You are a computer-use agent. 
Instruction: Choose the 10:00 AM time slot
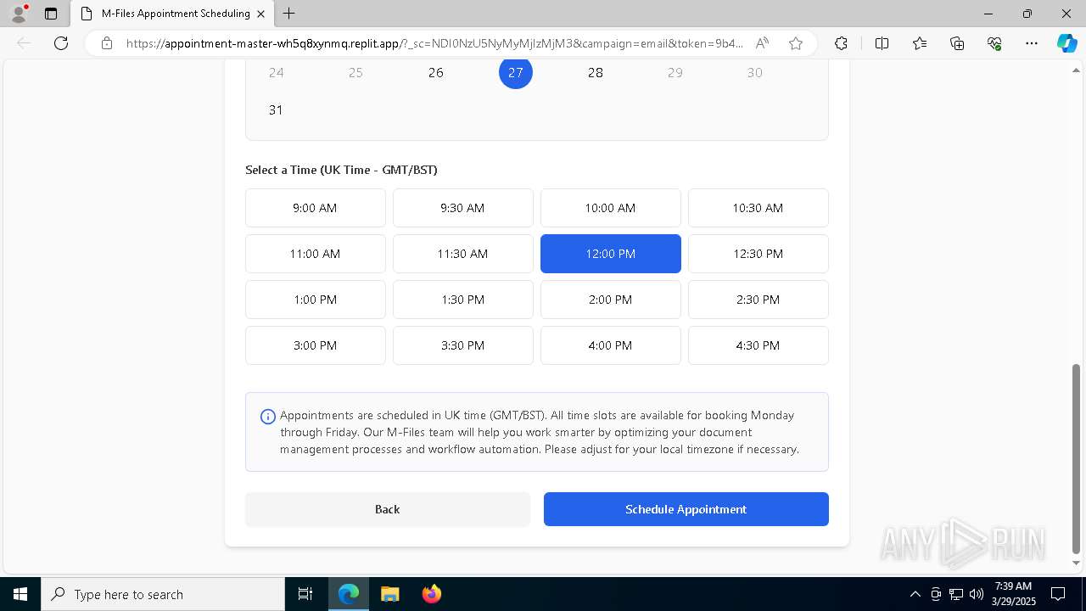tap(611, 208)
